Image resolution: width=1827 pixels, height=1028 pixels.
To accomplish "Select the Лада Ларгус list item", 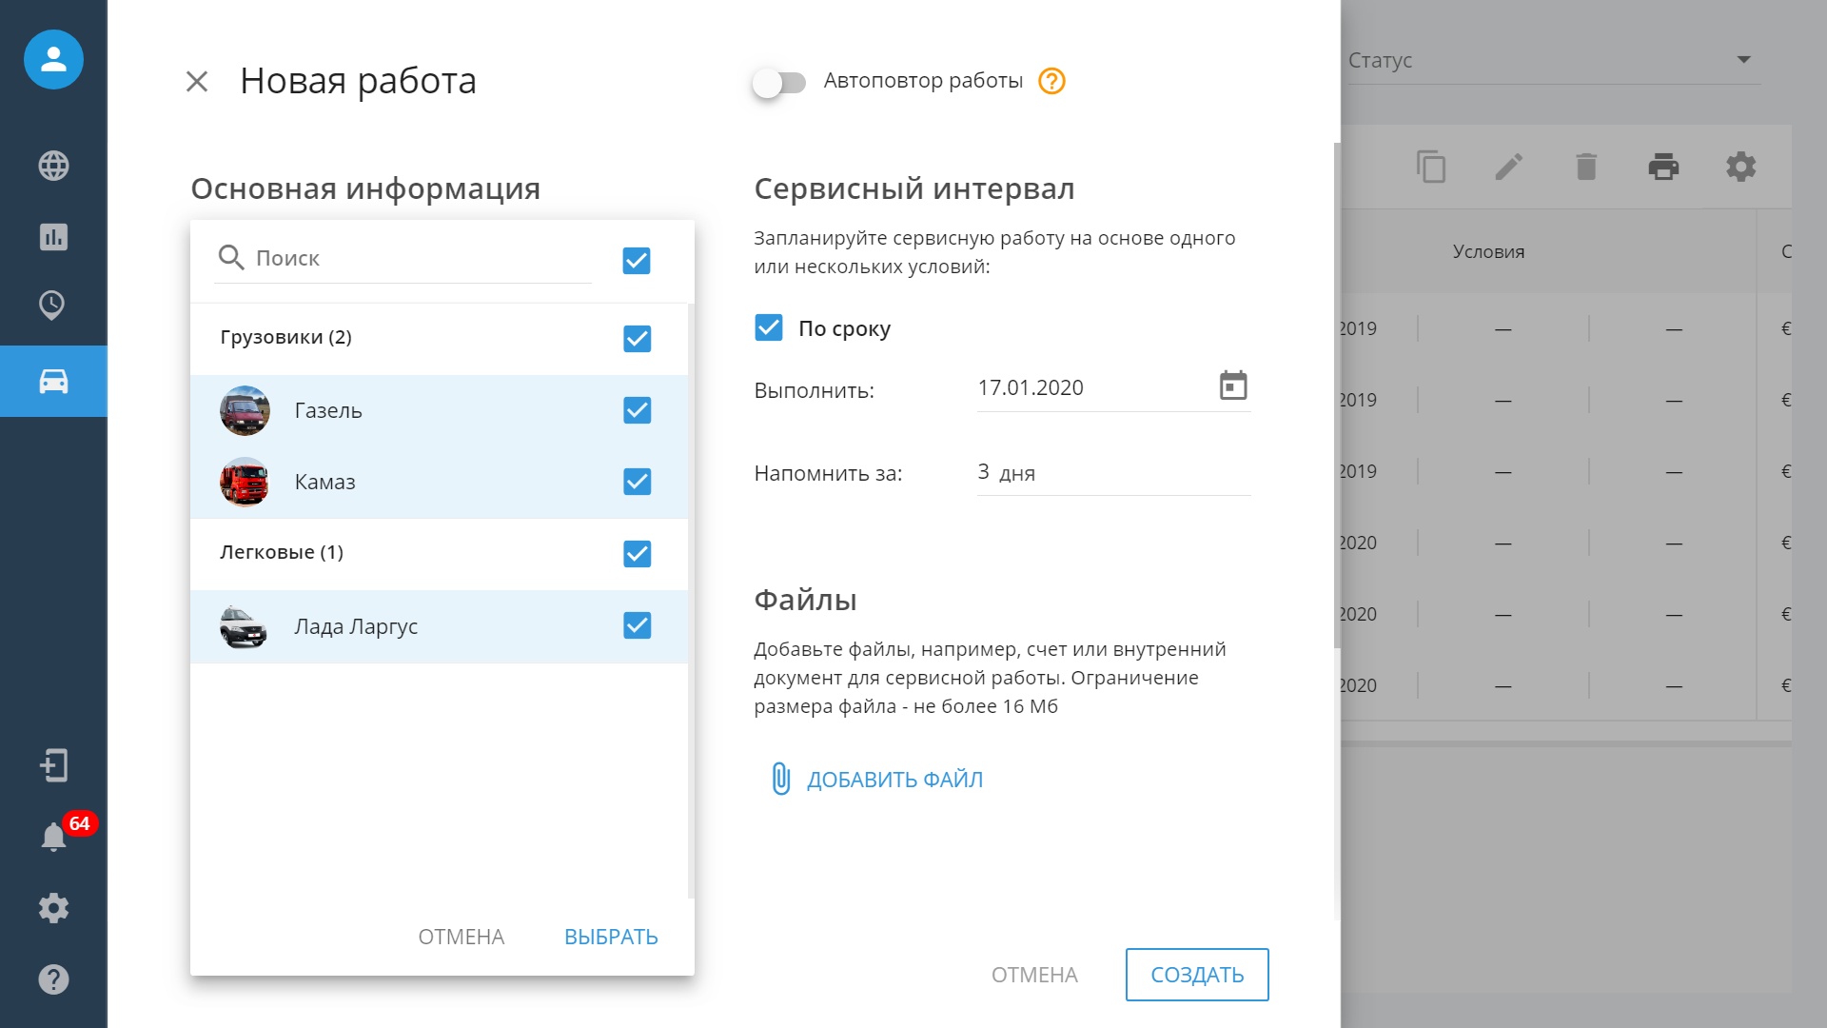I will point(356,626).
